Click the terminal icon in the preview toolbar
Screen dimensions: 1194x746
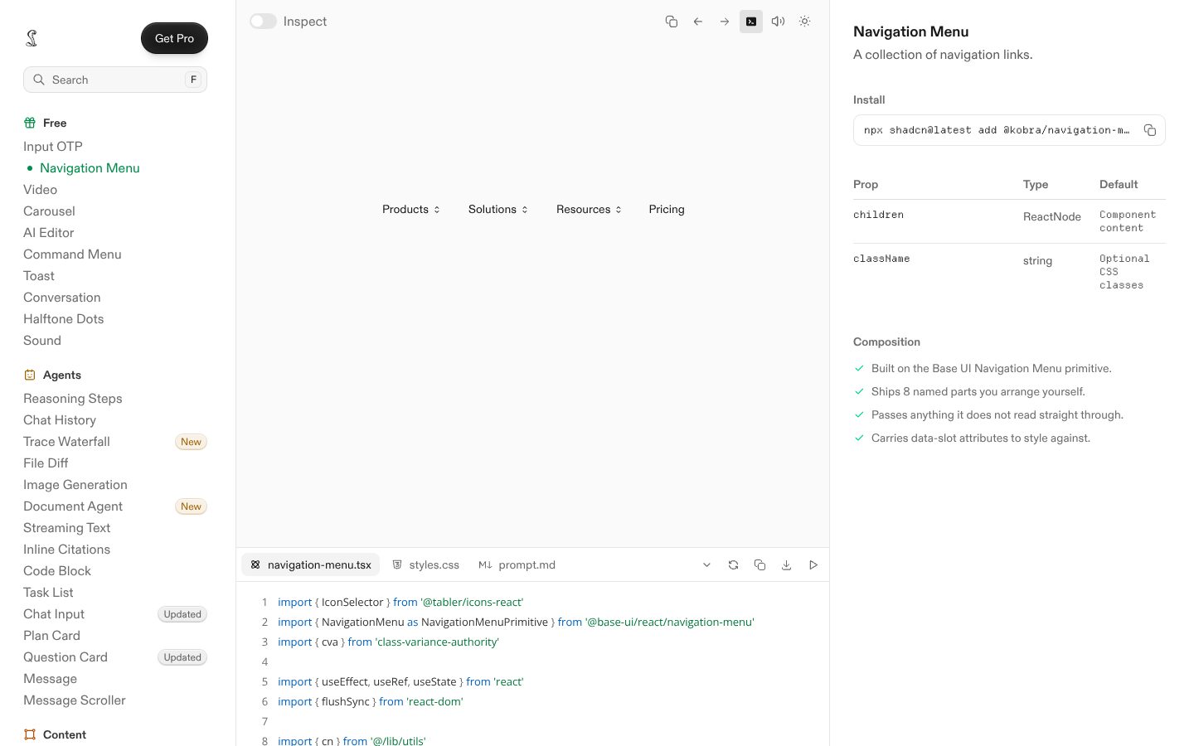[751, 22]
